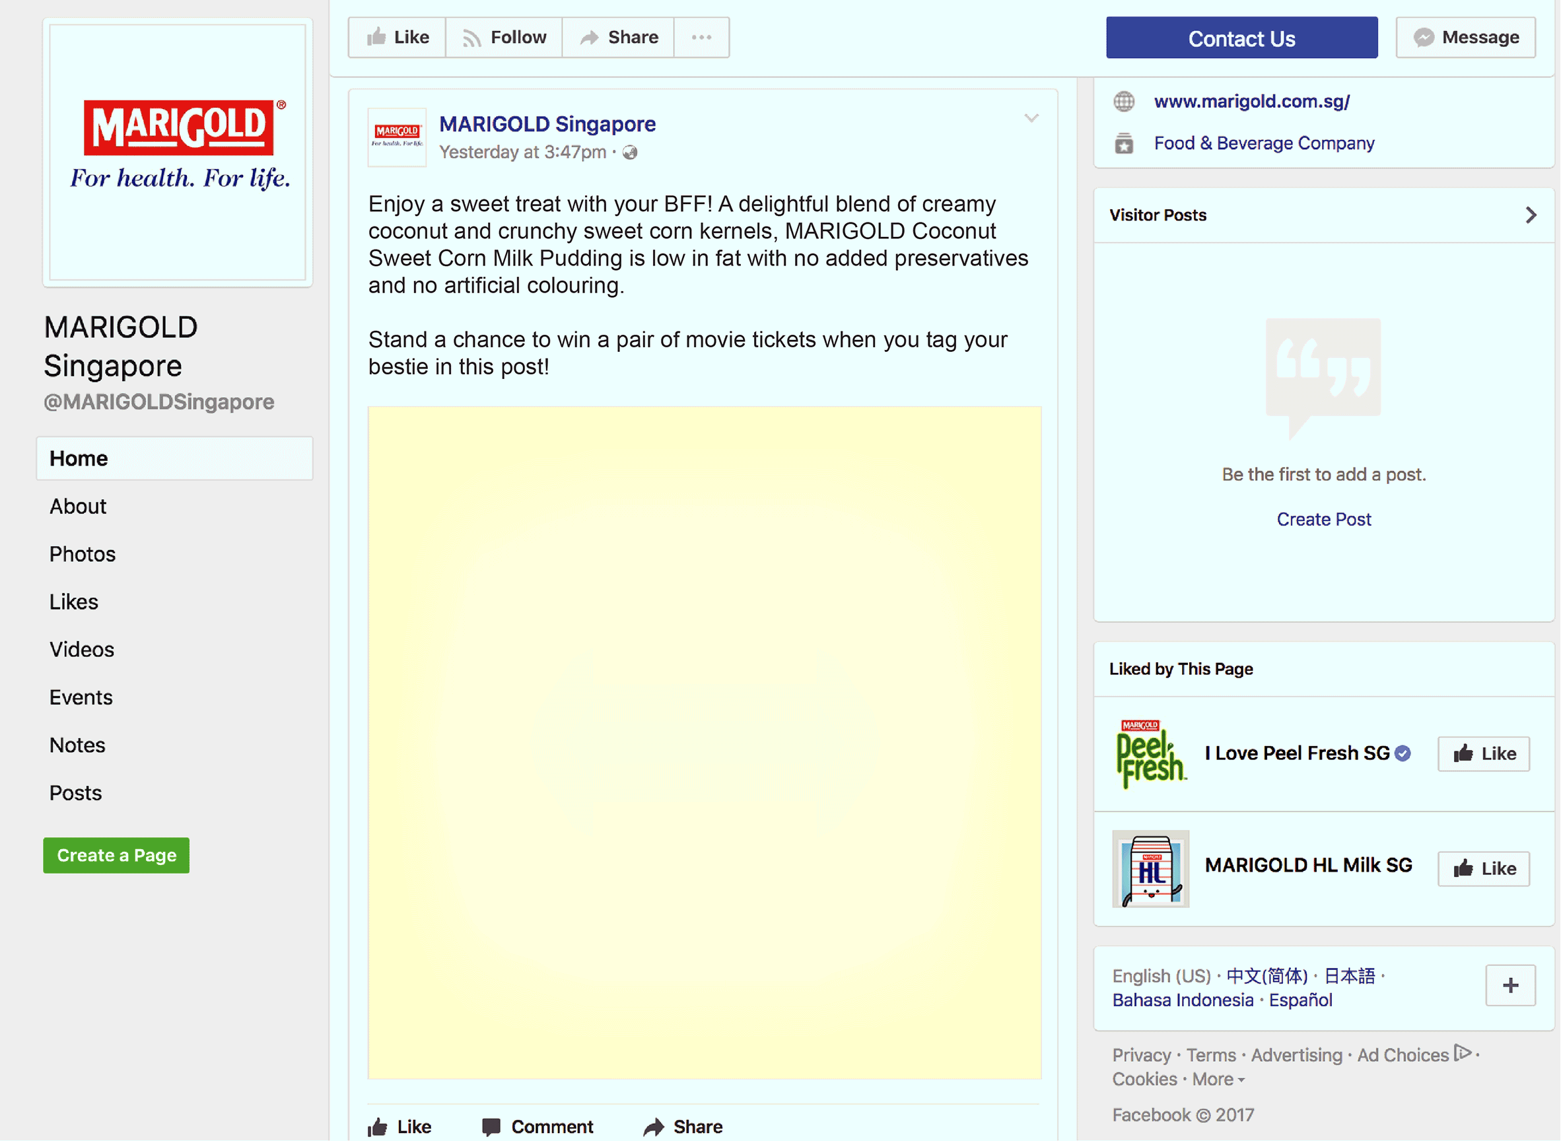
Task: Open the Events section
Action: (81, 697)
